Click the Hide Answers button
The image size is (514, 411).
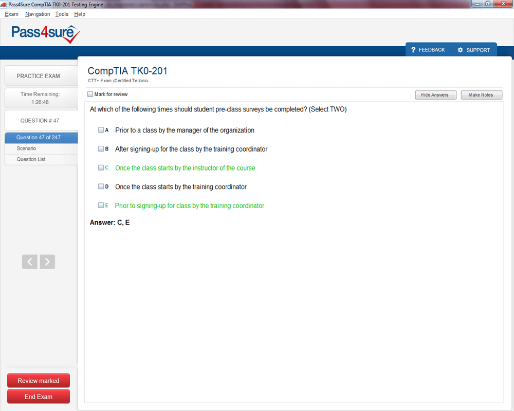(x=436, y=95)
